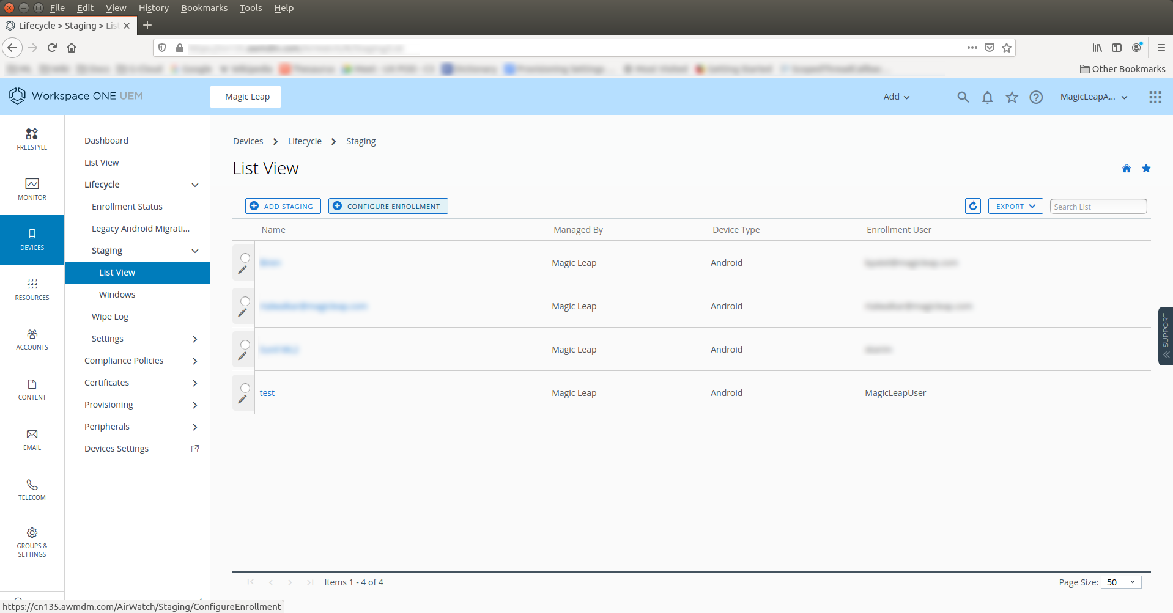Go to browser home page

[x=72, y=48]
